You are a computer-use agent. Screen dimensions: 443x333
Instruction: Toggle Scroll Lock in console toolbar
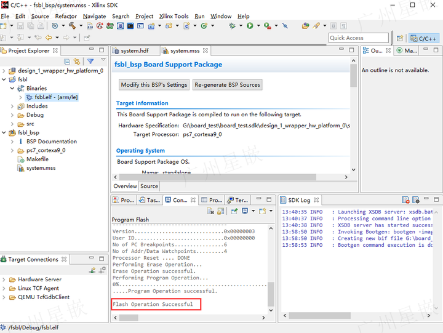coord(221,211)
